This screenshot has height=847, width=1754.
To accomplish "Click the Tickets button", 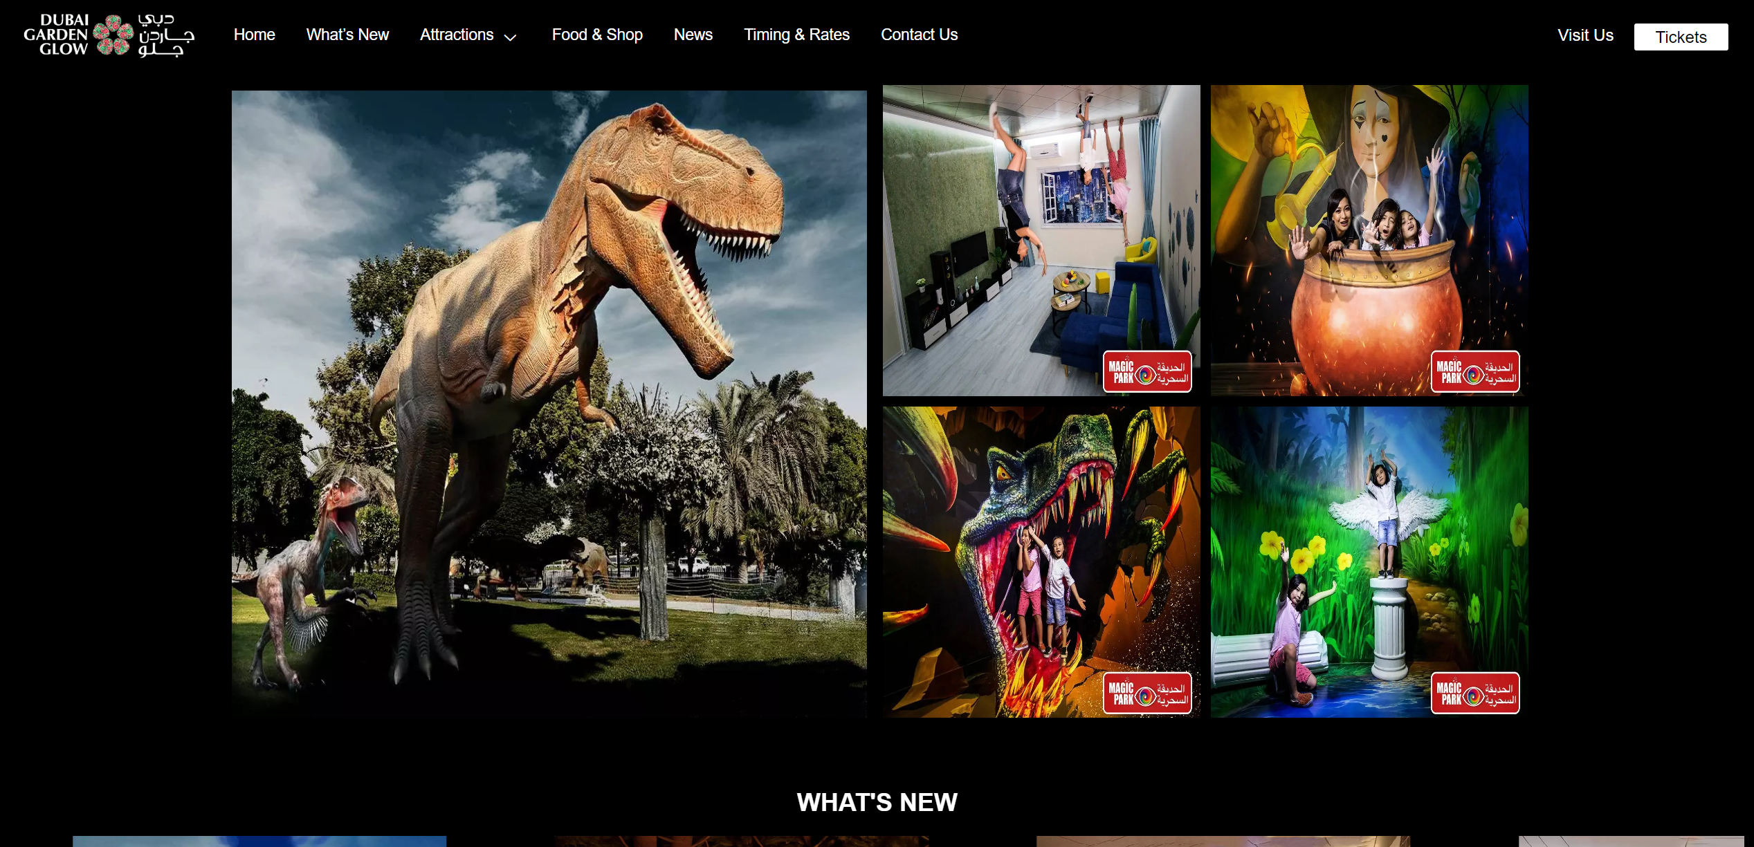I will tap(1681, 37).
